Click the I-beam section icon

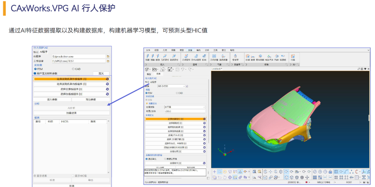tap(364, 177)
